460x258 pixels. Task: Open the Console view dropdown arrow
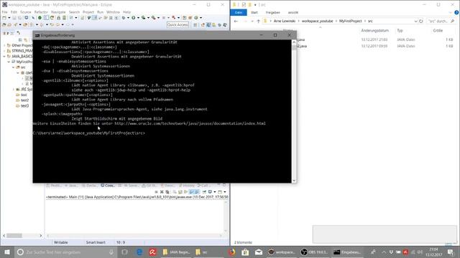(225, 192)
